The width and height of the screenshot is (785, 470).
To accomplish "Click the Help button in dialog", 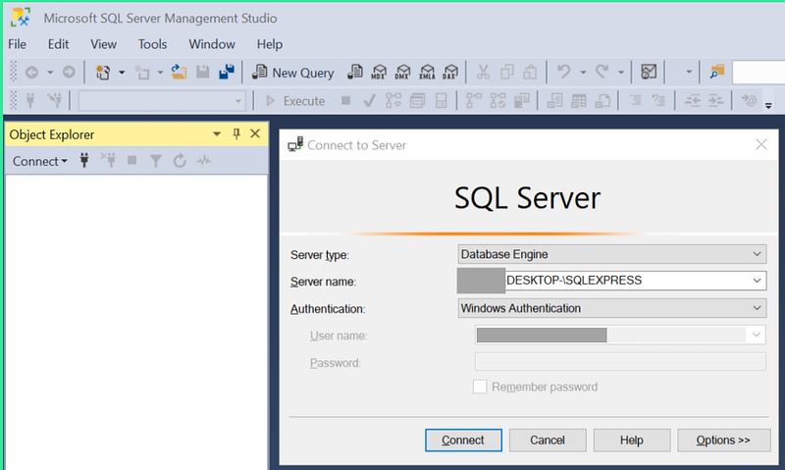I will 632,440.
